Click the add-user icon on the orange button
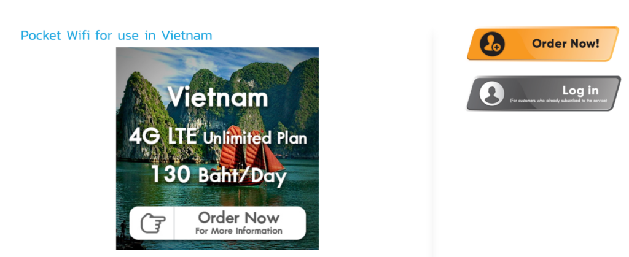The width and height of the screenshot is (629, 257). point(492,44)
